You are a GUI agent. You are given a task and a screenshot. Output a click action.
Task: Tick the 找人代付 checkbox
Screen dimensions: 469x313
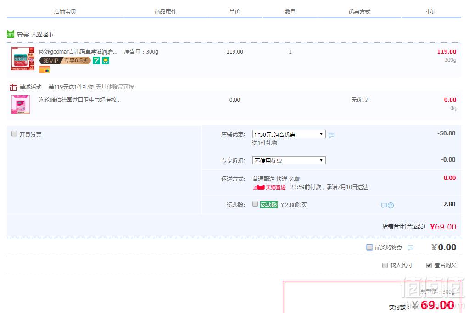click(x=385, y=265)
